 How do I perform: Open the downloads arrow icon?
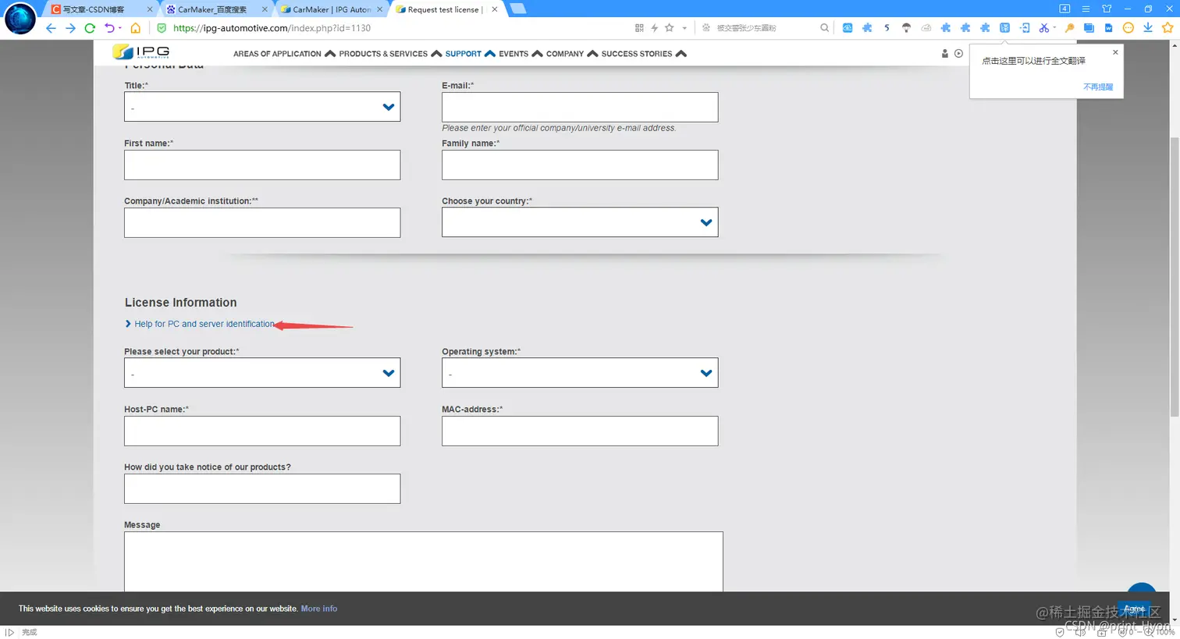[x=1148, y=28]
